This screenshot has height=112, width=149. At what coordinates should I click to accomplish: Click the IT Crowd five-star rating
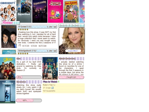click(23, 30)
